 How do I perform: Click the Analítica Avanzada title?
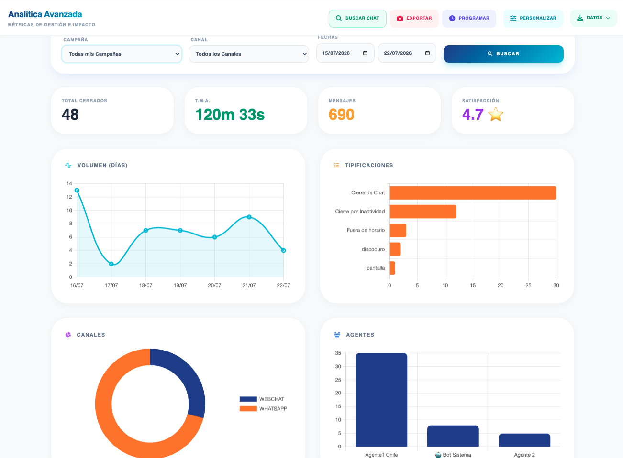[45, 14]
